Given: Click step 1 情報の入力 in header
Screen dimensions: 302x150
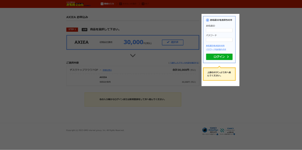Looking at the screenshot, I should [107, 4].
